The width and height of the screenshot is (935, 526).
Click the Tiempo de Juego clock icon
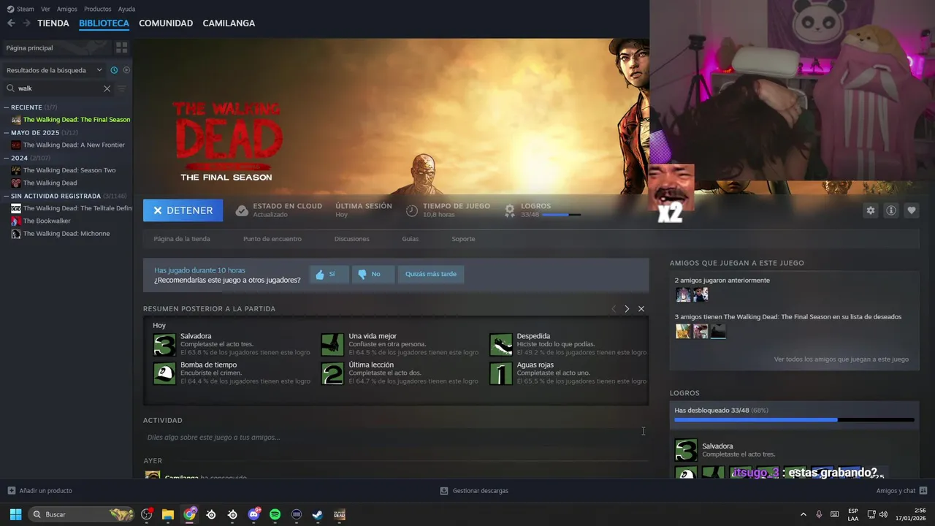coord(412,210)
